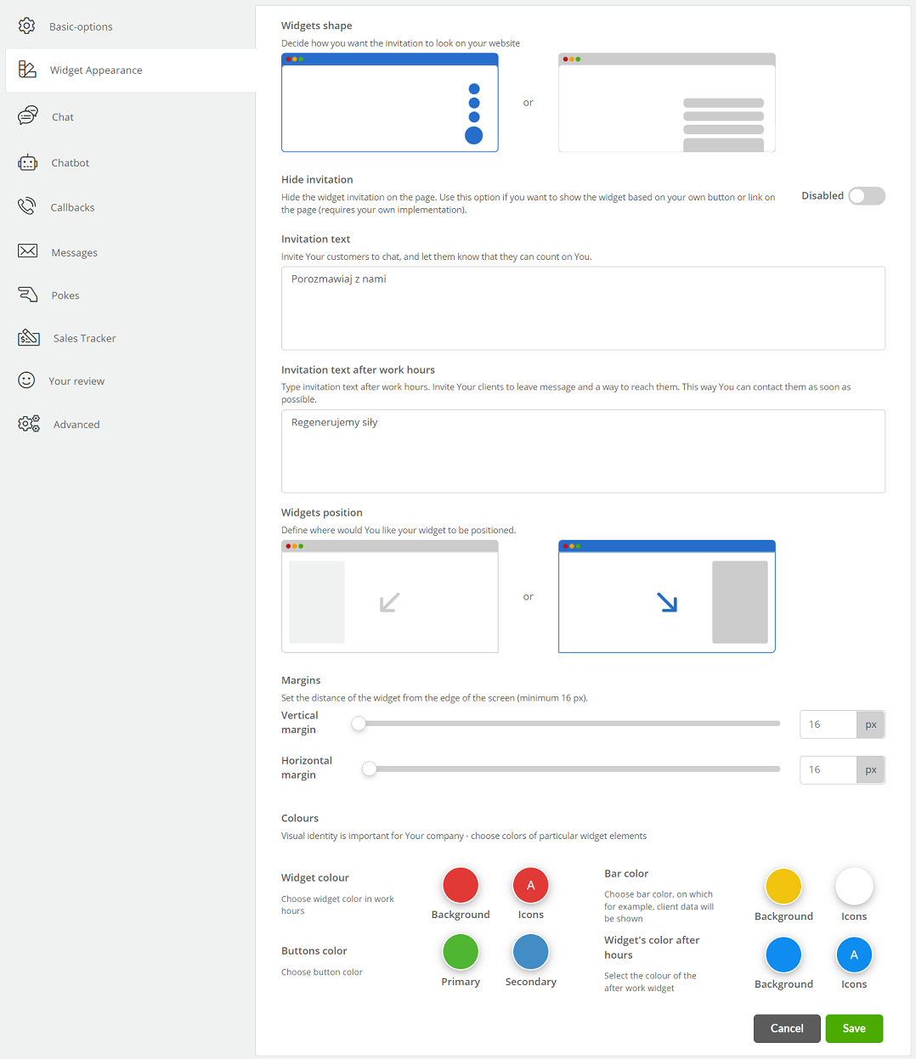This screenshot has width=916, height=1059.
Task: Position the widget at bottom right
Action: (x=667, y=597)
